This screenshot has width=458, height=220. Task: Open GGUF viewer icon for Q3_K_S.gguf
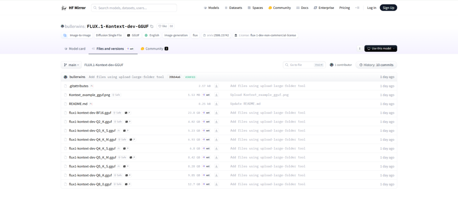[126, 131]
